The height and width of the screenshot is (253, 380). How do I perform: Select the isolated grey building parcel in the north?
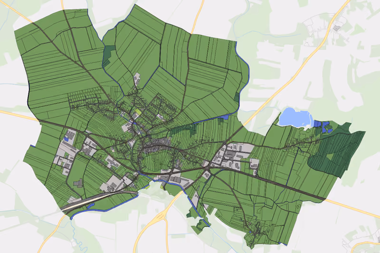tap(137, 79)
